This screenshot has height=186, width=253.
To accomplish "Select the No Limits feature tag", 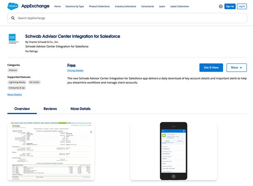I will [x=35, y=82].
